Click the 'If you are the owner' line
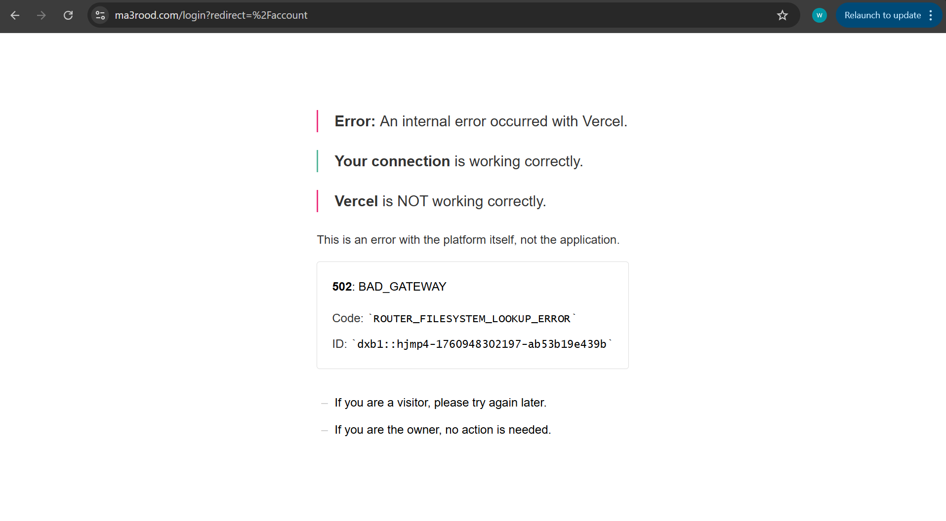 coord(443,430)
